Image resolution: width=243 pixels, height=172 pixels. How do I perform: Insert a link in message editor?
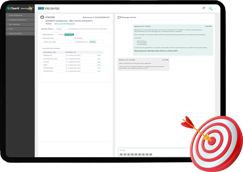(x=139, y=154)
